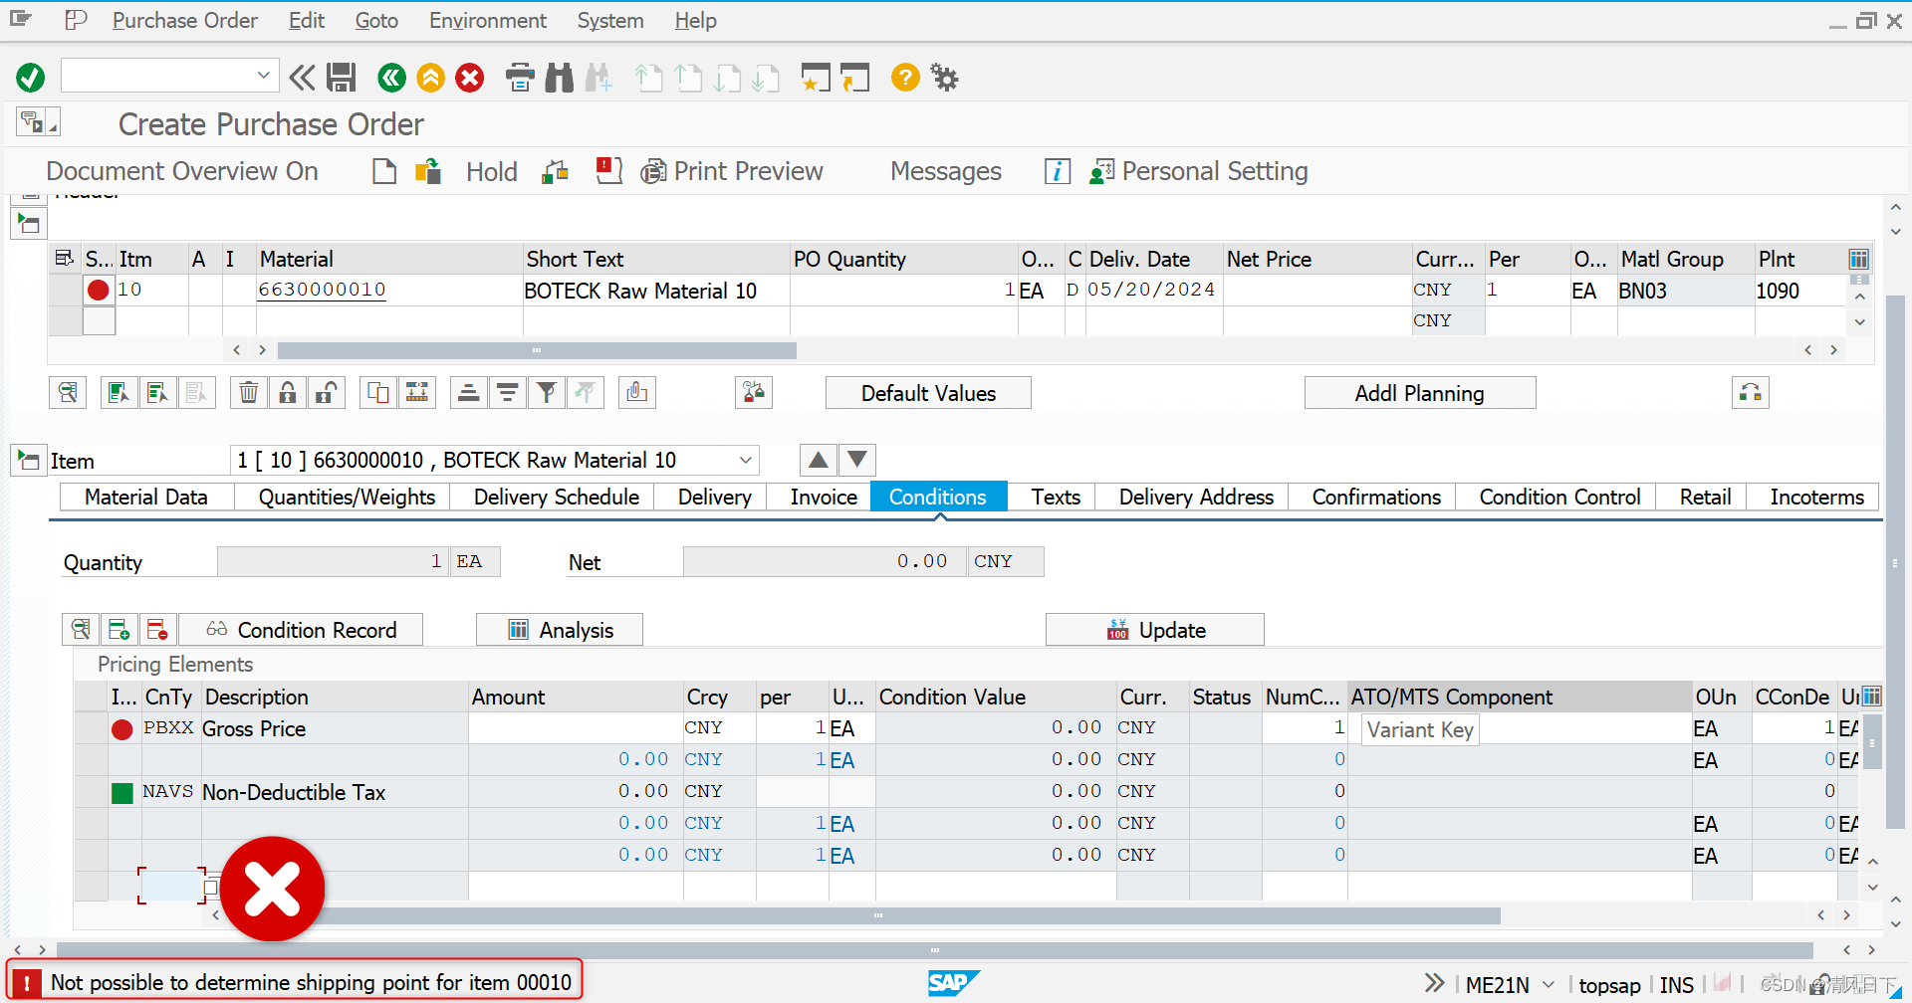1912x1003 pixels.
Task: Click the Sort Ascending icon
Action: click(x=468, y=393)
